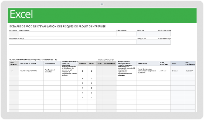Click the Excel logo text in green banner
Viewport: 204px width, 120px height.
[x=21, y=14]
